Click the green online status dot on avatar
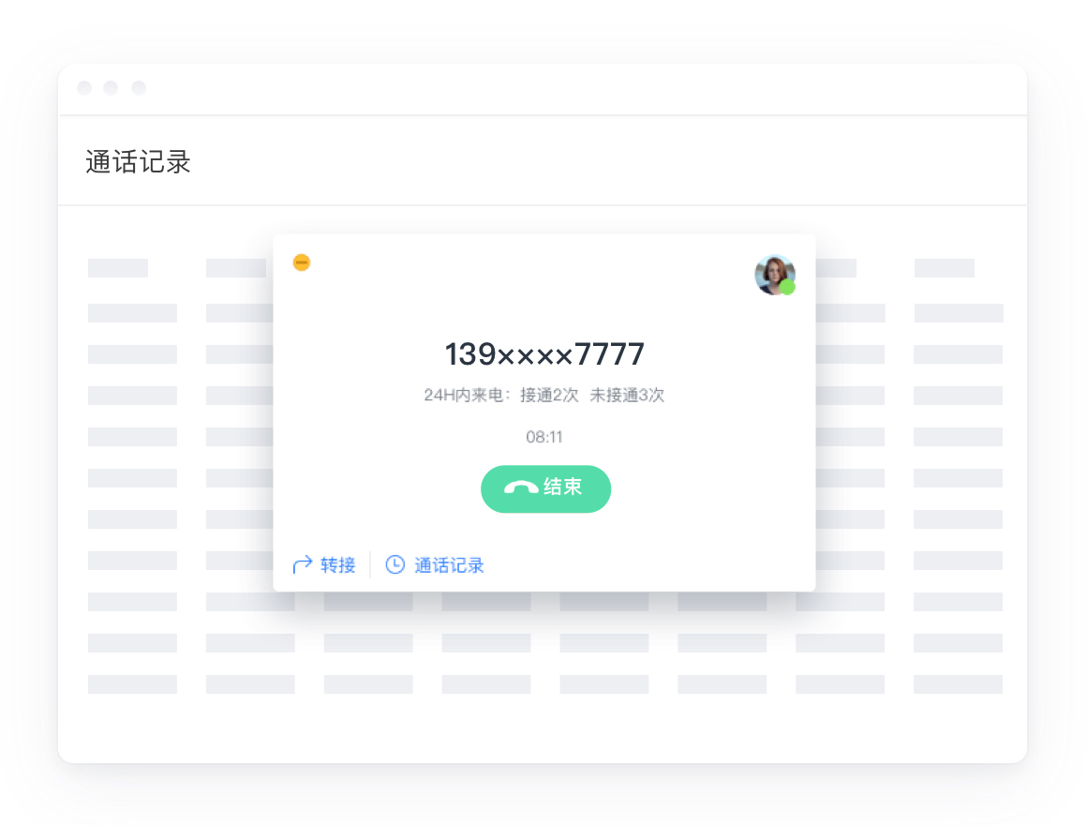 pos(787,287)
